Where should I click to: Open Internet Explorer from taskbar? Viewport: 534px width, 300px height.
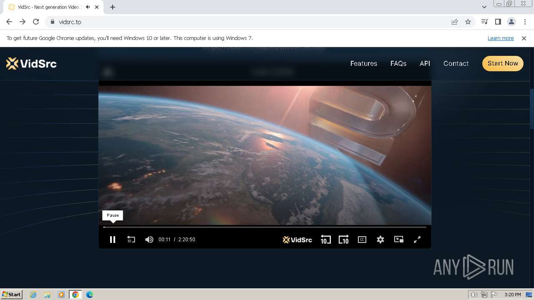point(33,295)
